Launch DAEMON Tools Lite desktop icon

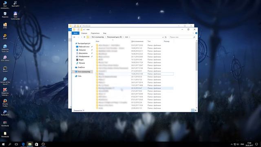point(5,48)
